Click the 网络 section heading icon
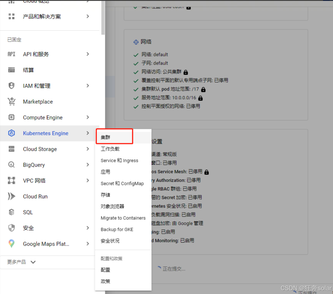This screenshot has width=333, height=294. (136, 42)
